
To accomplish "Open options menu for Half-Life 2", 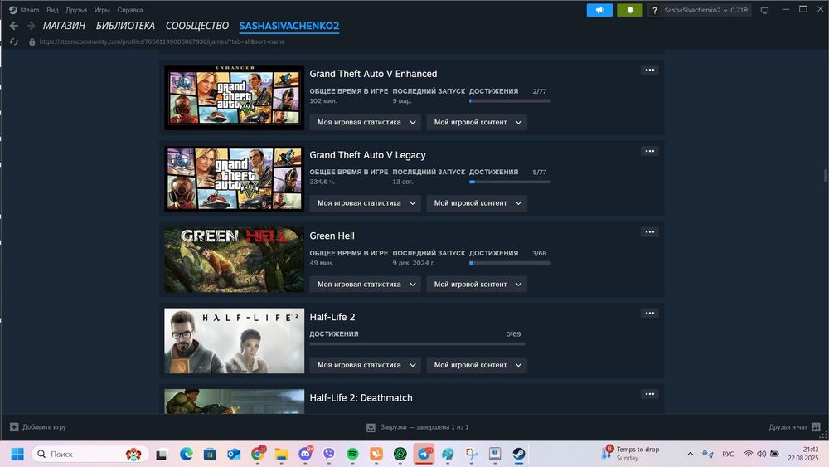I will (x=650, y=313).
